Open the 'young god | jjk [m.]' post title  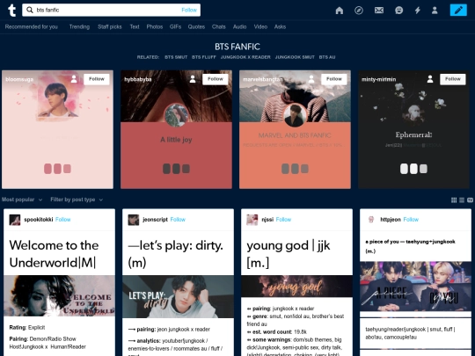tap(289, 254)
